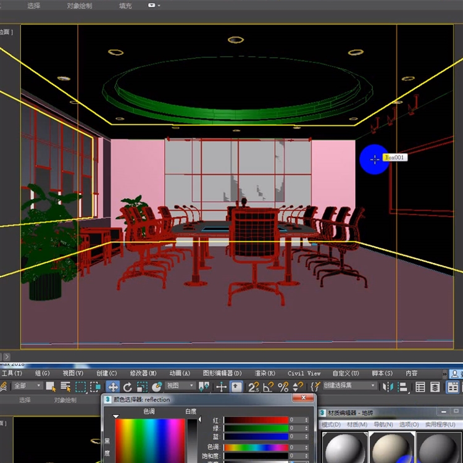Click the red 红 channel slider bar

[256, 420]
